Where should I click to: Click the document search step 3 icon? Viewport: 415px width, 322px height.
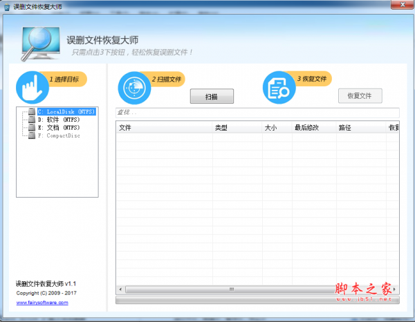[x=279, y=88]
